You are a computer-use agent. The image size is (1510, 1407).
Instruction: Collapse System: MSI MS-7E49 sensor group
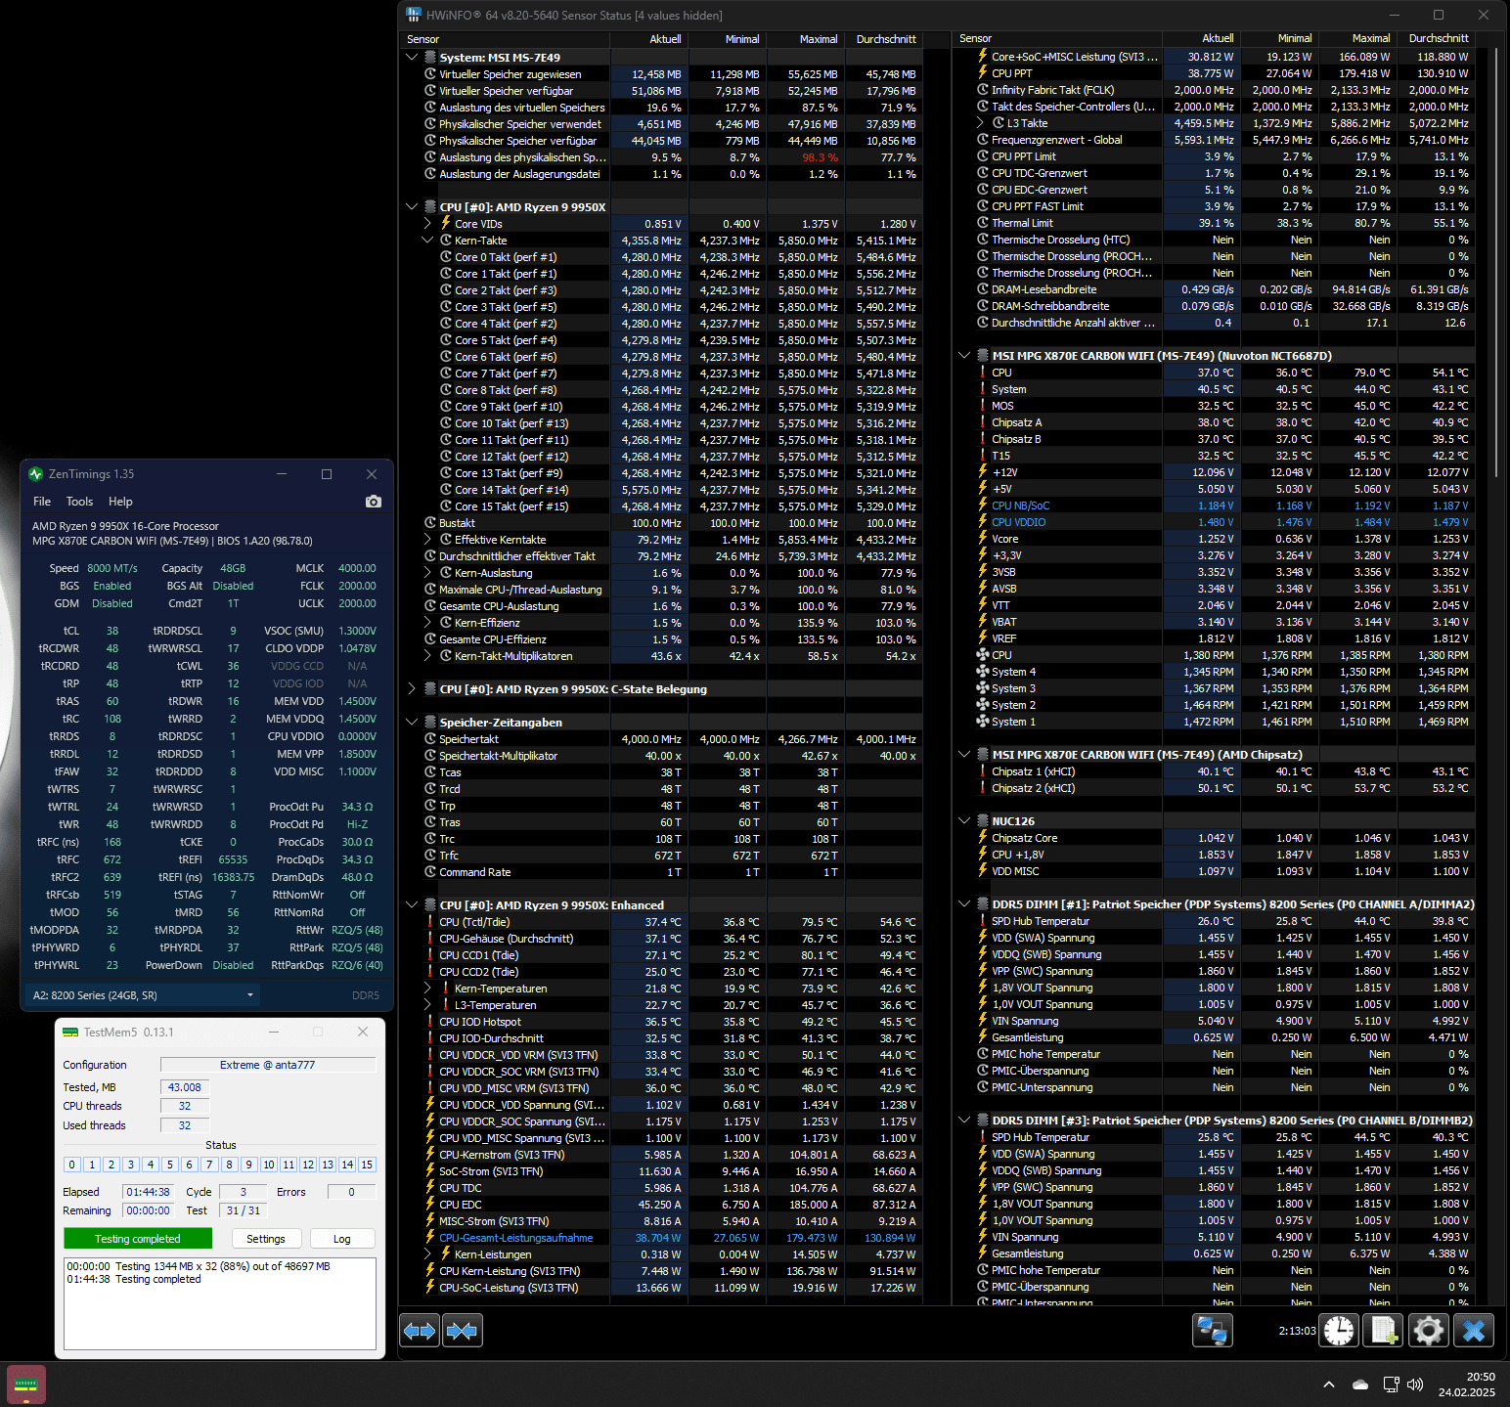pyautogui.click(x=412, y=58)
